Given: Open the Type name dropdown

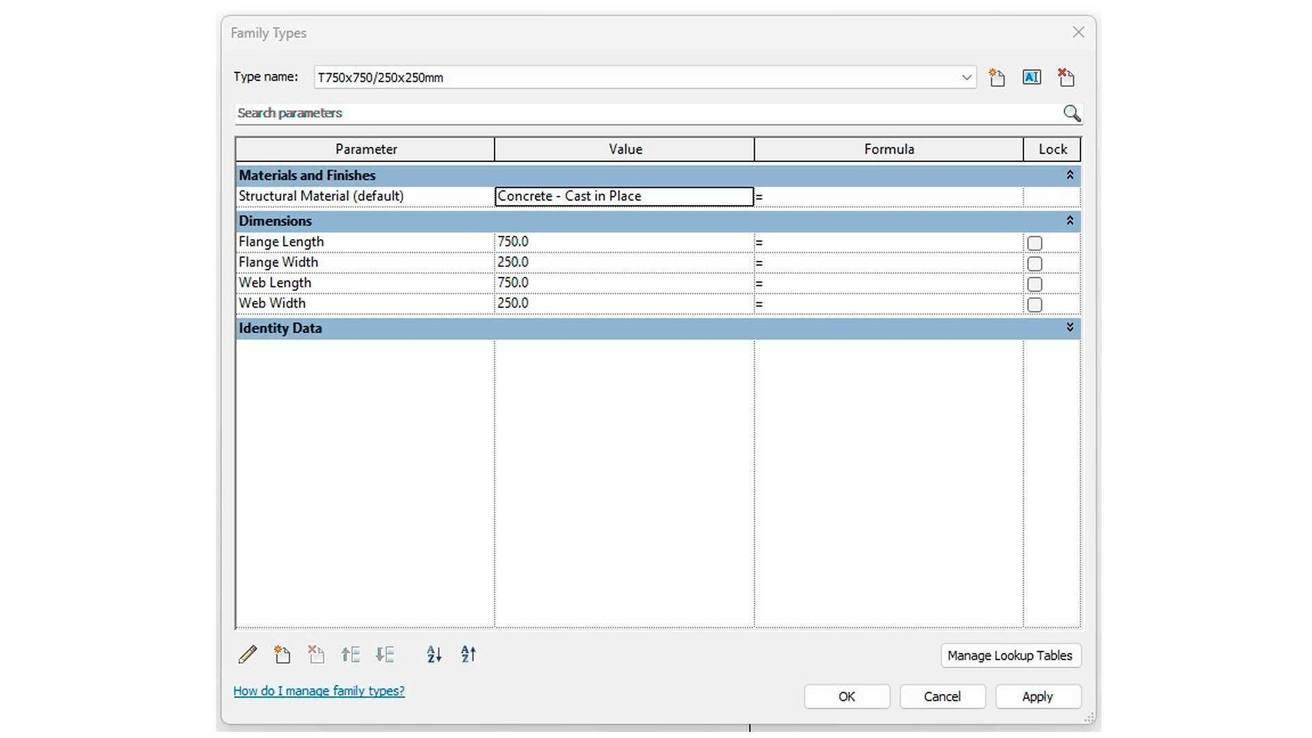Looking at the screenshot, I should 966,78.
